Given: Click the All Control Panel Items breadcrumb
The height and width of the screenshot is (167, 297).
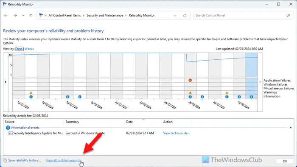Looking at the screenshot, I should point(64,15).
